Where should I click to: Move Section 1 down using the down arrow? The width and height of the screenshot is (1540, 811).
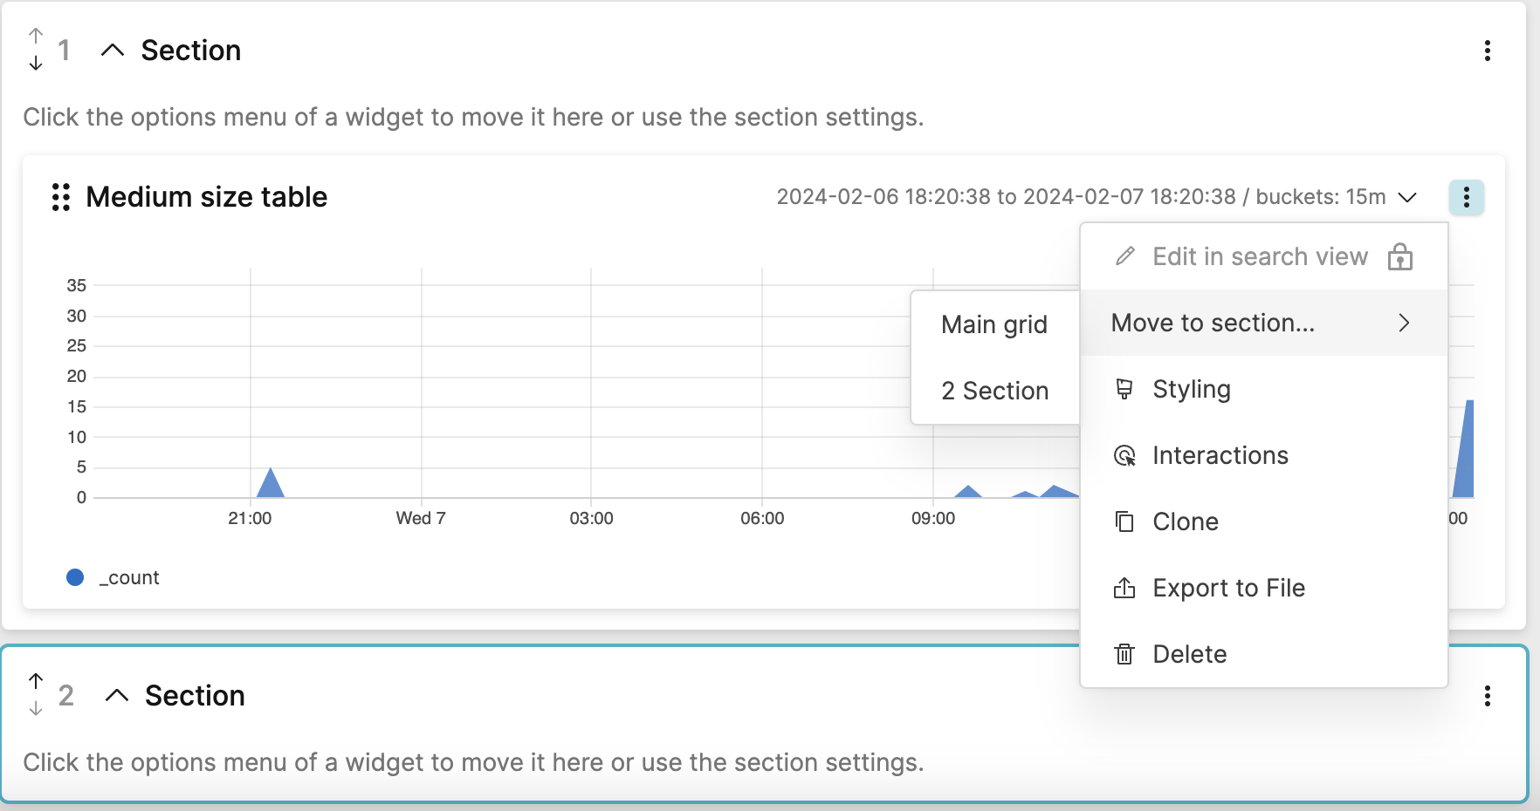pos(36,62)
